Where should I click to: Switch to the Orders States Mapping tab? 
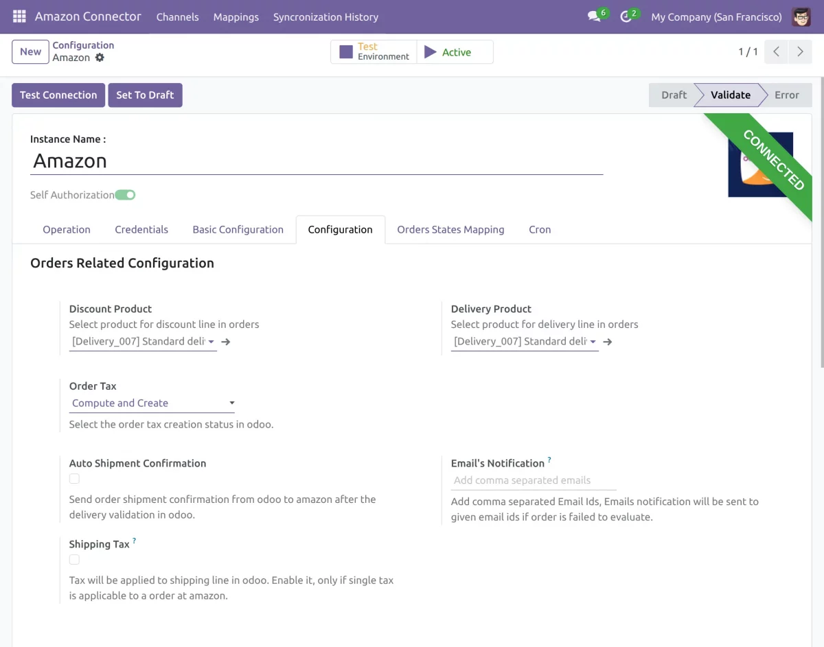click(450, 230)
